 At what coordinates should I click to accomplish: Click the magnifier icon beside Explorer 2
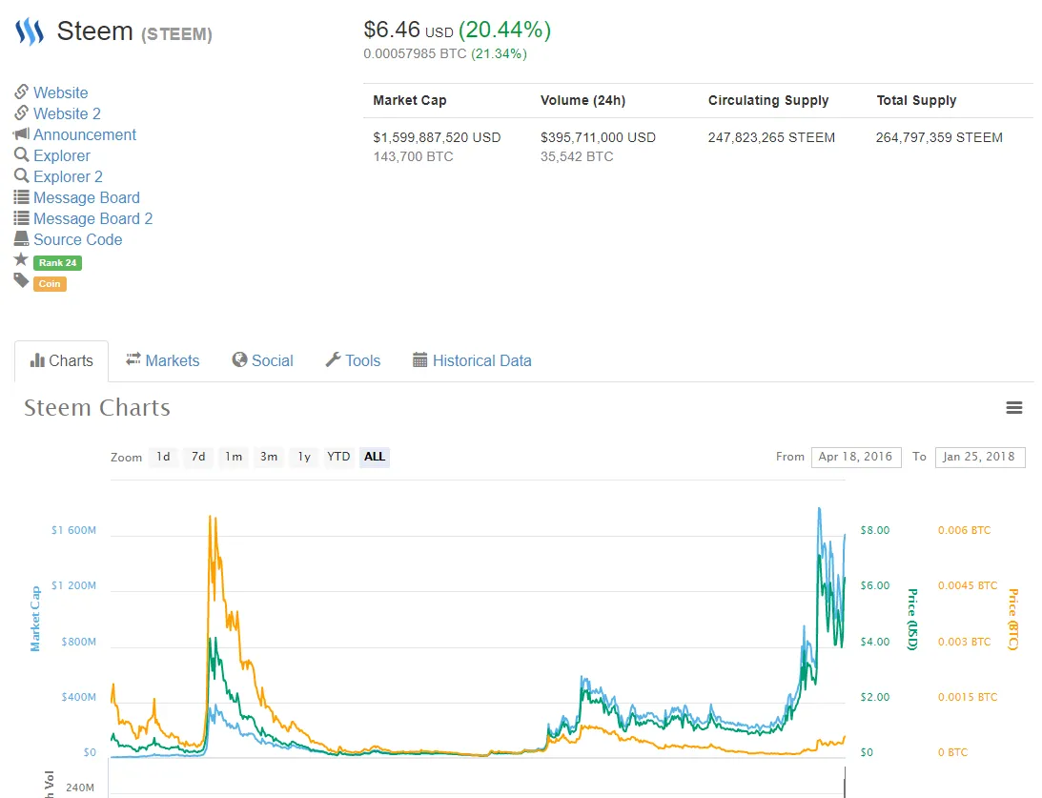click(21, 175)
